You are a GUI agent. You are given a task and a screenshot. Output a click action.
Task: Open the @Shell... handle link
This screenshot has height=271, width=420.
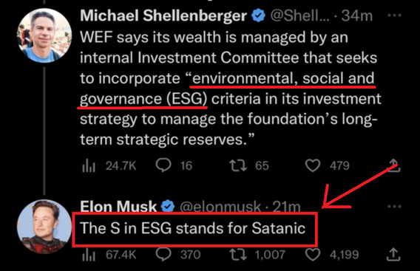(x=299, y=16)
